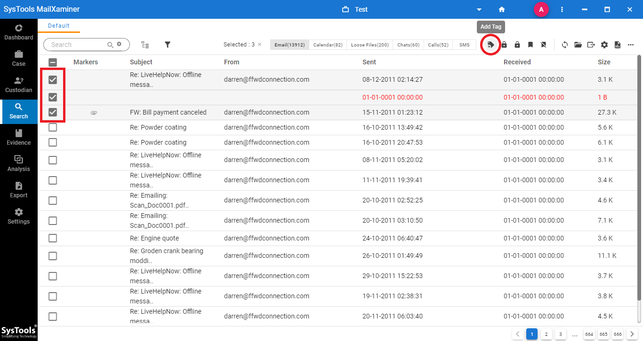
Task: Go to page 664
Action: [589, 334]
